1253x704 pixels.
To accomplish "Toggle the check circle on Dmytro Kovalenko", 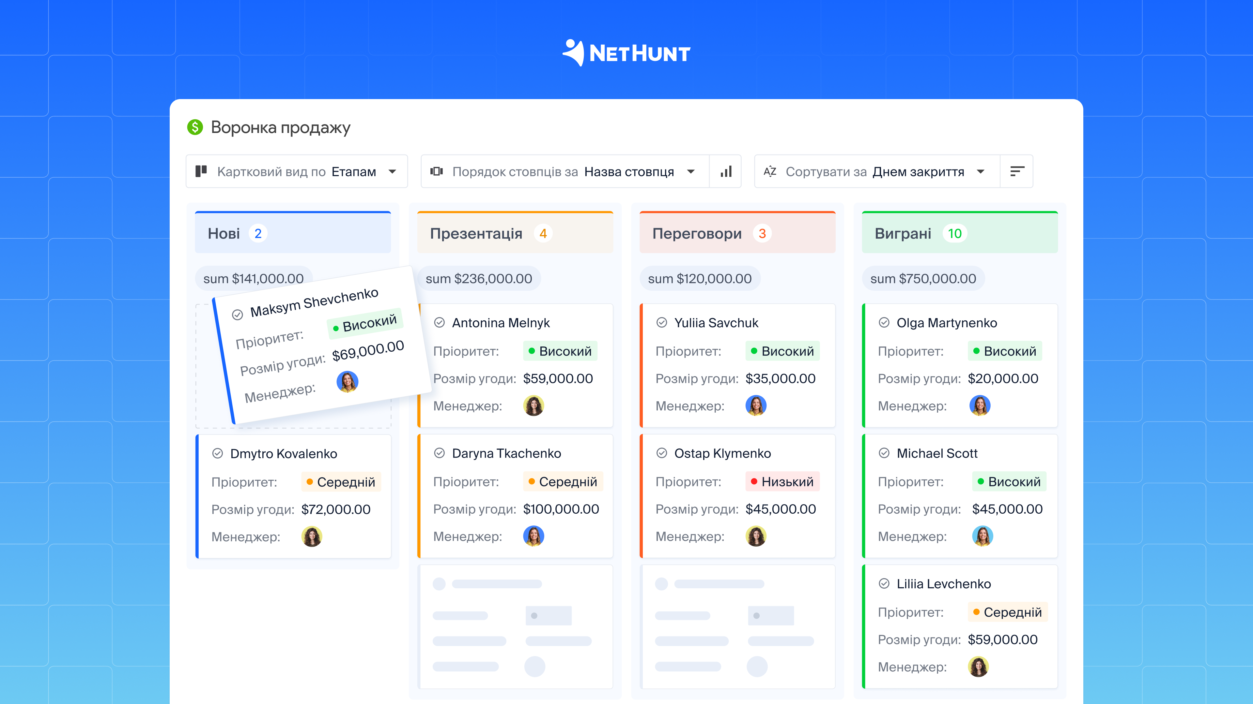I will coord(217,453).
